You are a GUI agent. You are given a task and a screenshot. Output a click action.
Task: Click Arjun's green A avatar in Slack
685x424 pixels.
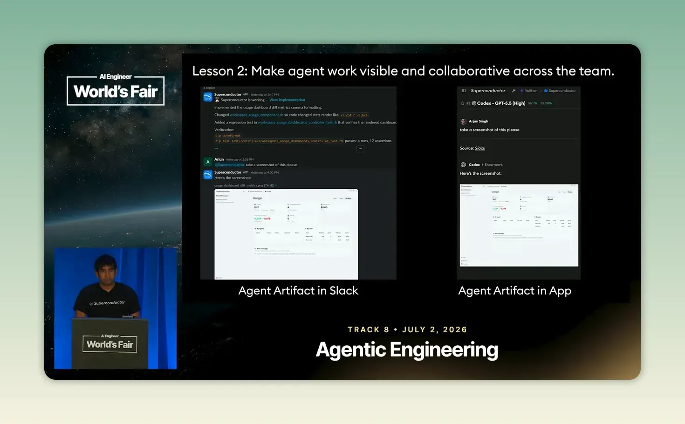pyautogui.click(x=208, y=162)
